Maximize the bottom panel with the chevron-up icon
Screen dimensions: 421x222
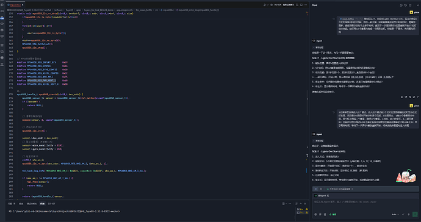[301, 204]
